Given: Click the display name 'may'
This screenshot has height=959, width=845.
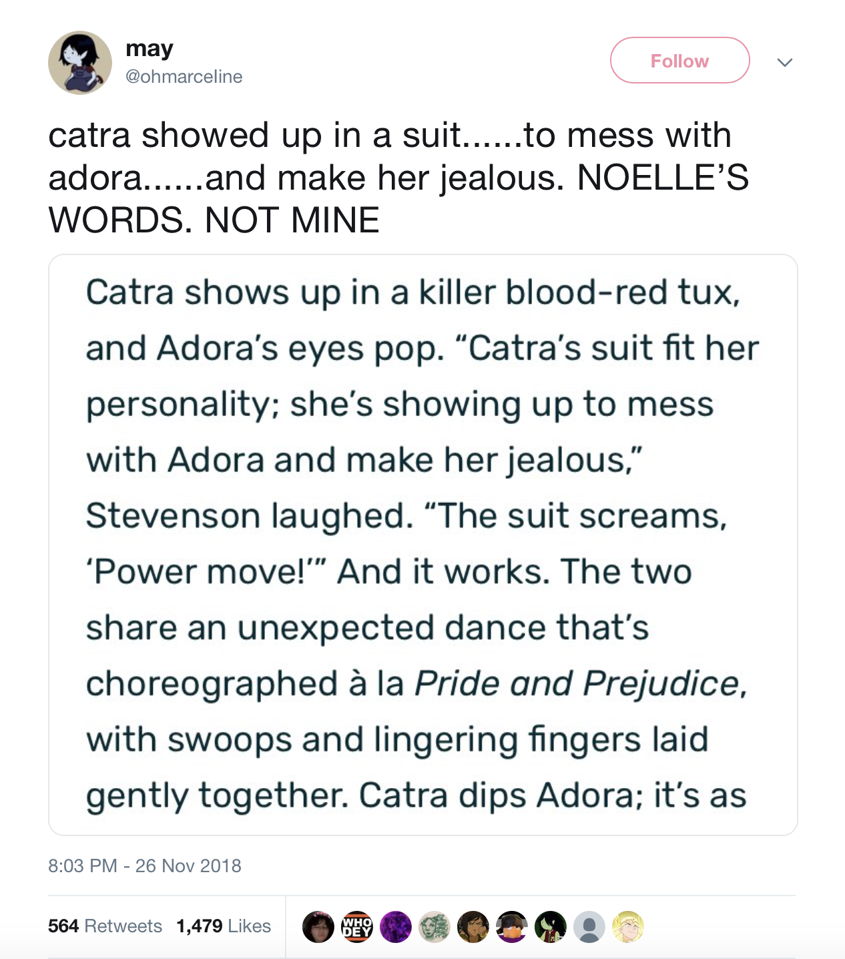Looking at the screenshot, I should 150,48.
